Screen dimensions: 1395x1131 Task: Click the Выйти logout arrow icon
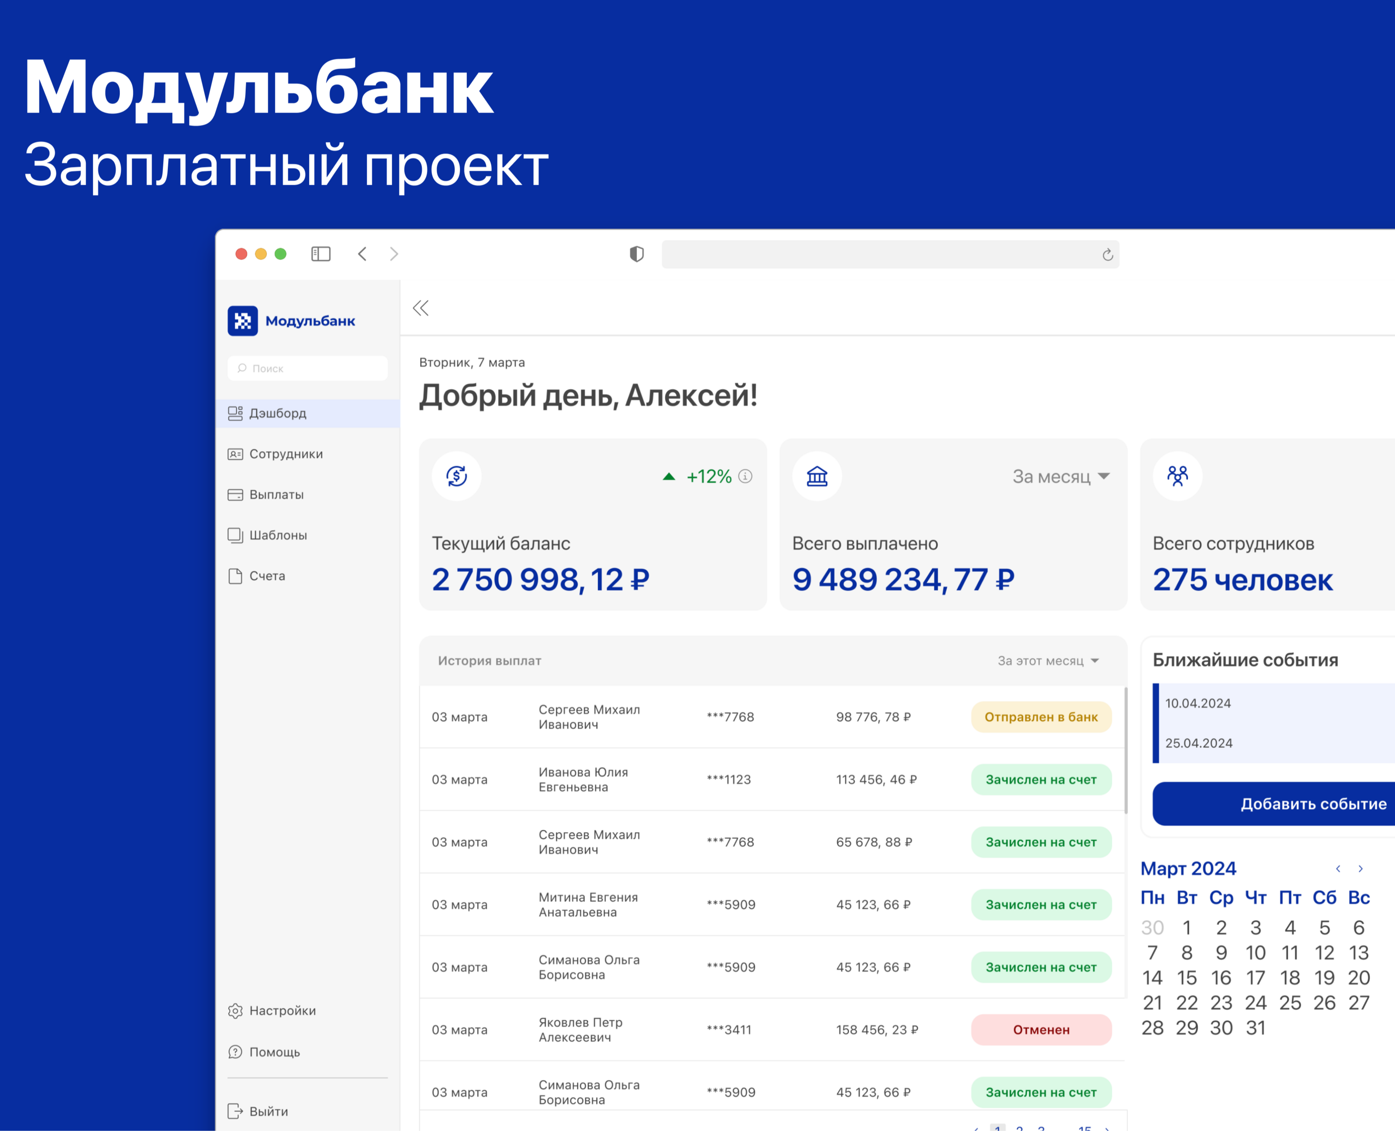pos(235,1111)
